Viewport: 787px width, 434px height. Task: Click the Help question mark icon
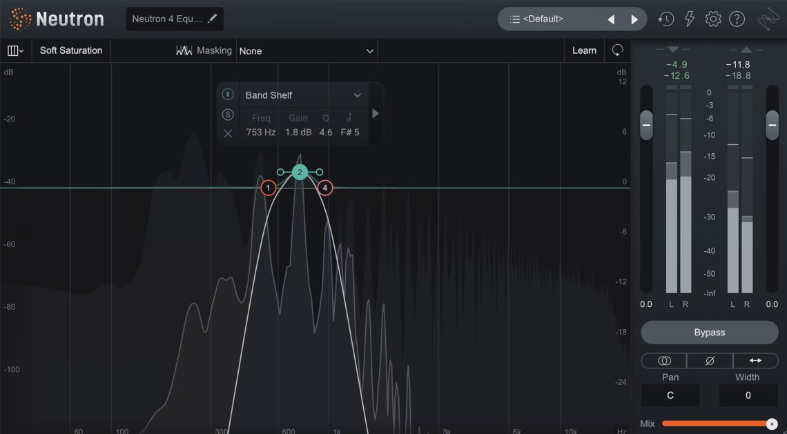737,19
